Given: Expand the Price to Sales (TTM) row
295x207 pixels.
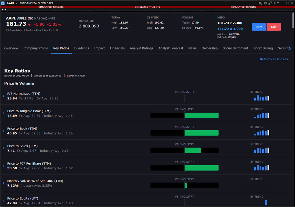Looking at the screenshot, I should [x=3, y=148].
